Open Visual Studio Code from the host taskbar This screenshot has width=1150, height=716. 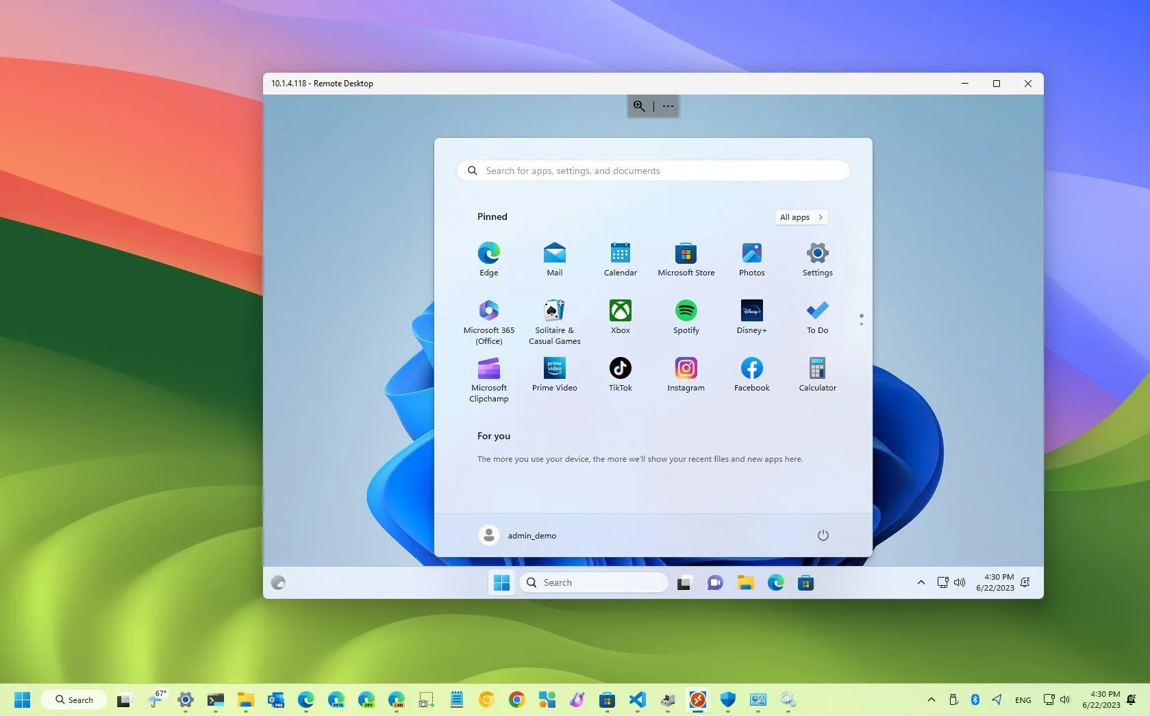637,700
